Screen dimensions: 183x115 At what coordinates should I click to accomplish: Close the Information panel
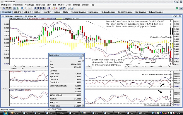click(83, 55)
